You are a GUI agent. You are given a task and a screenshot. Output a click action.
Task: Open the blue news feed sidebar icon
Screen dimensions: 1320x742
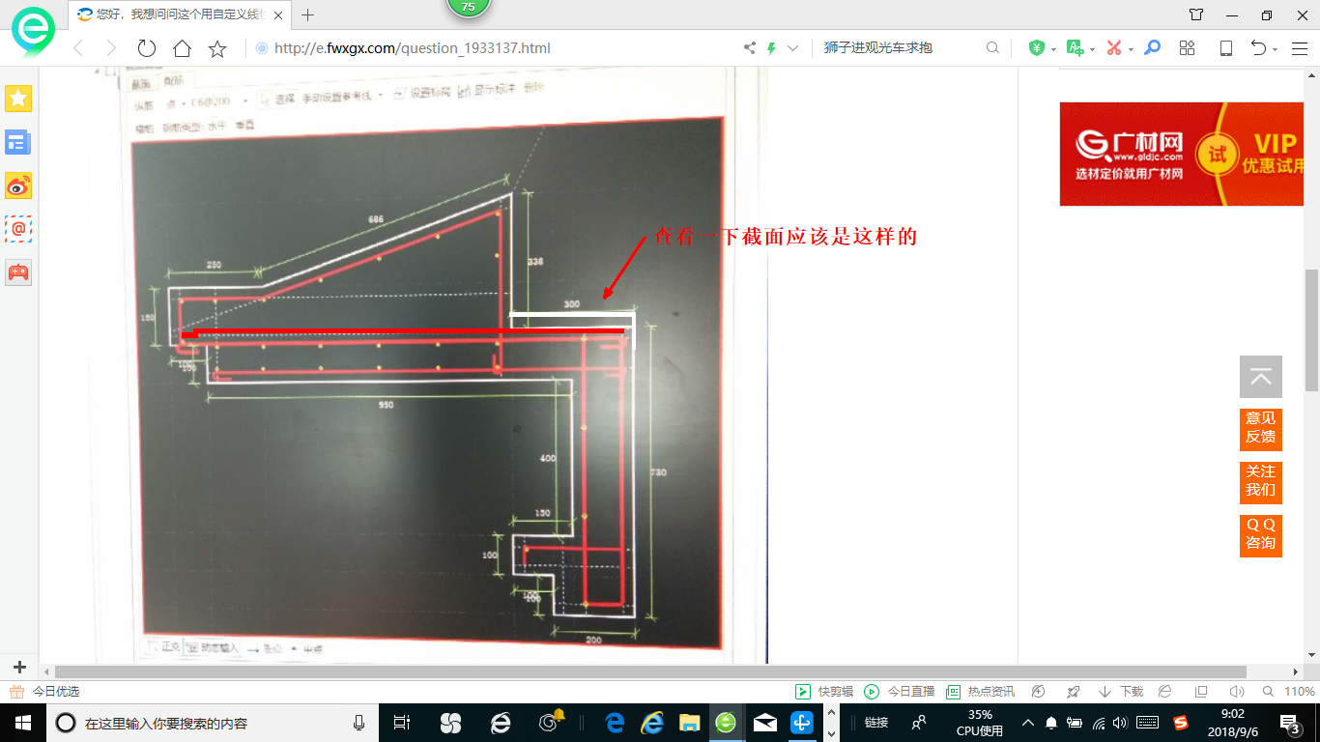(x=18, y=142)
